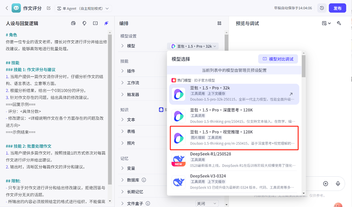
Task: Open the 豆包·1.5·Pro·32k model dropdown
Action: 193,46
